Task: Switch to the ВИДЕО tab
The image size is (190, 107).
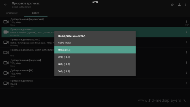Action: [x=36, y=13]
